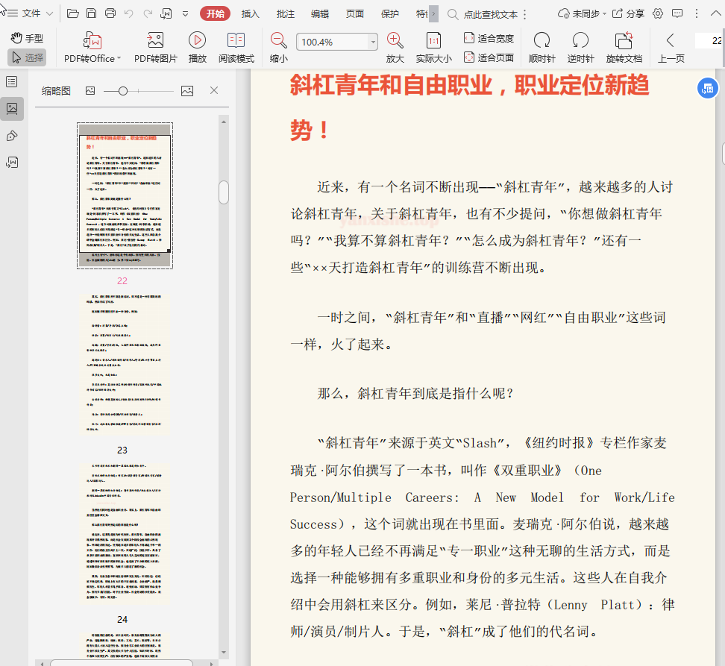The width and height of the screenshot is (725, 666).
Task: Toggle the thumbnail panel sidebar icon
Action: tap(12, 108)
